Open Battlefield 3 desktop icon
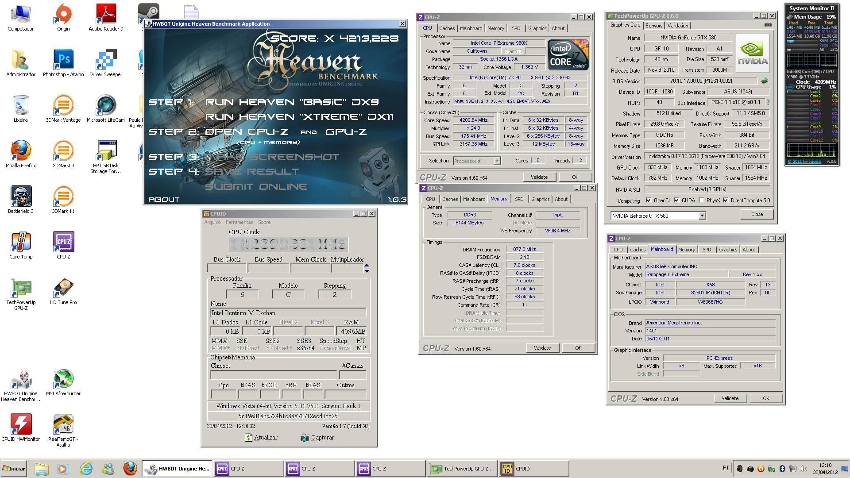 21,200
